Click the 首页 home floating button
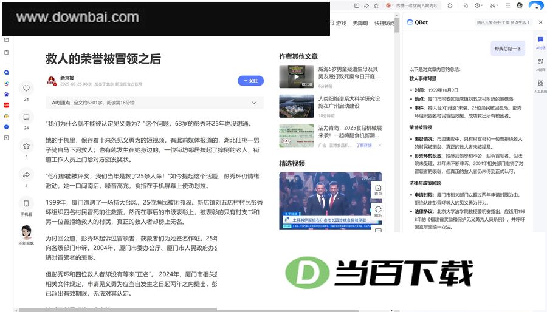 [378, 190]
